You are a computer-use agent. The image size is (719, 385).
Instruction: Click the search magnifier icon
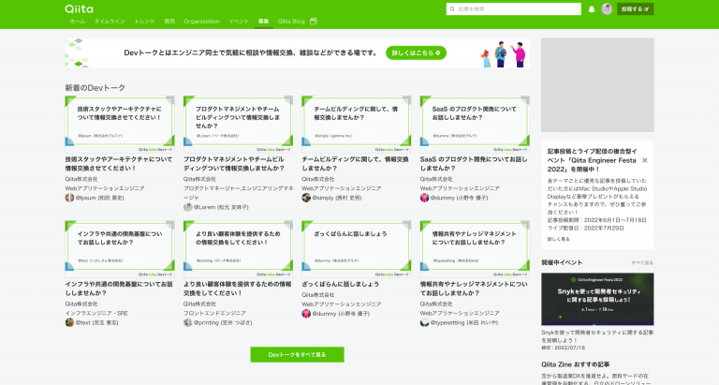point(452,9)
